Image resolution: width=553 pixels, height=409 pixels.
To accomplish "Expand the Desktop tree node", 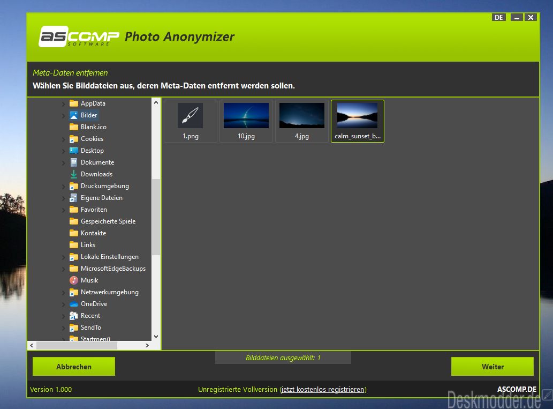I will pyautogui.click(x=64, y=151).
